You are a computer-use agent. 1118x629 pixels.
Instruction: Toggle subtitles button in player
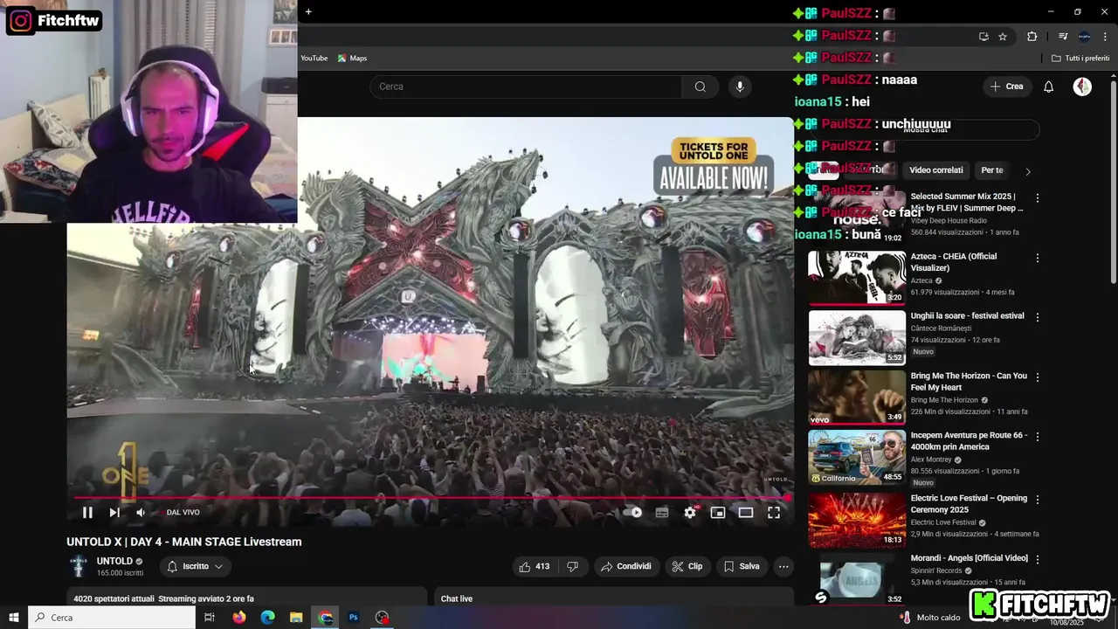coord(662,513)
